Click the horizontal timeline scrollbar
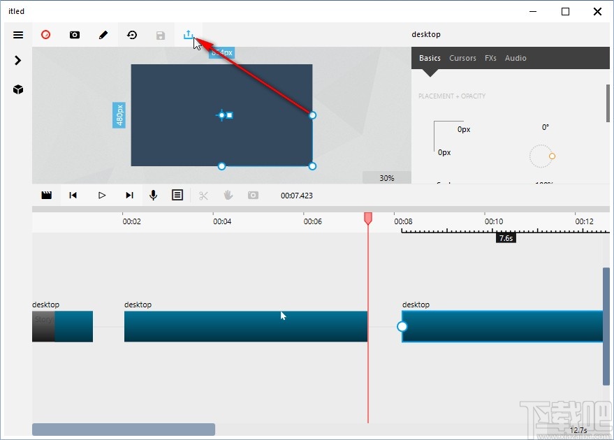 click(x=124, y=430)
